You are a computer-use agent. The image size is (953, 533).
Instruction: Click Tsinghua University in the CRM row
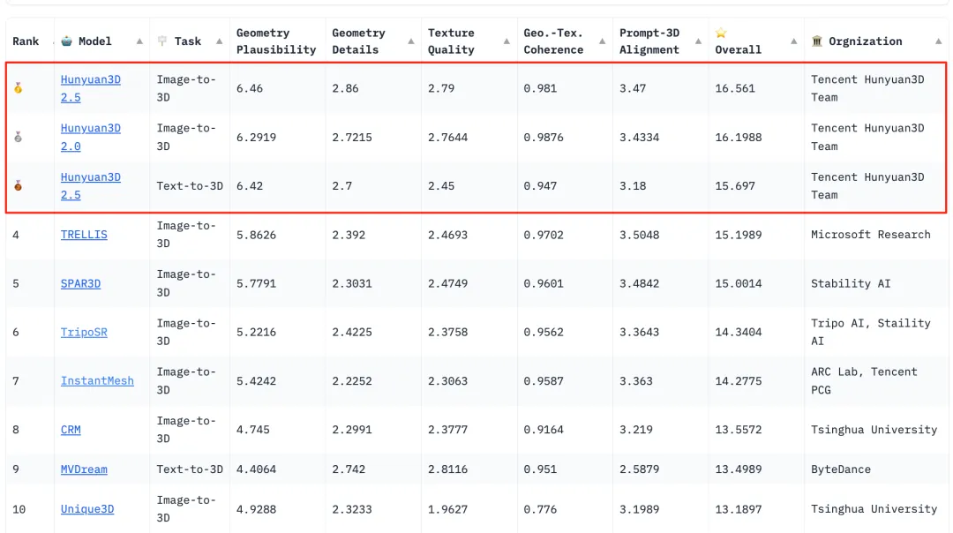(874, 430)
